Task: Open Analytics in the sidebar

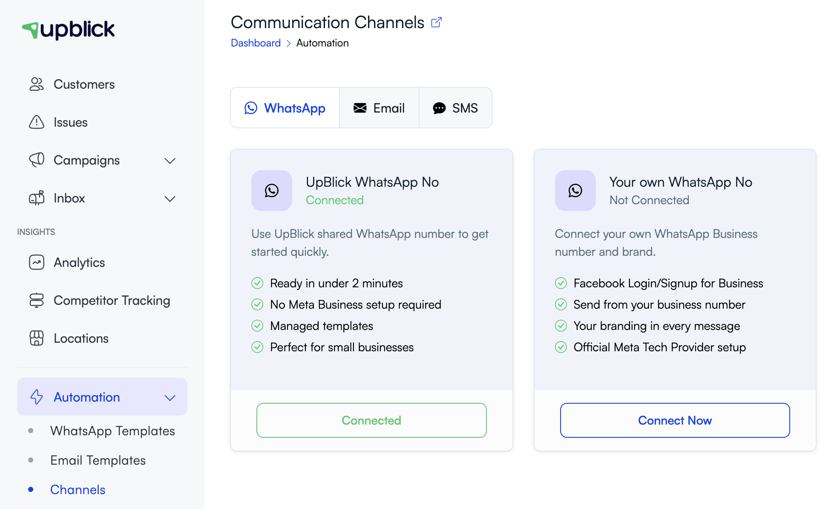Action: coord(102,263)
